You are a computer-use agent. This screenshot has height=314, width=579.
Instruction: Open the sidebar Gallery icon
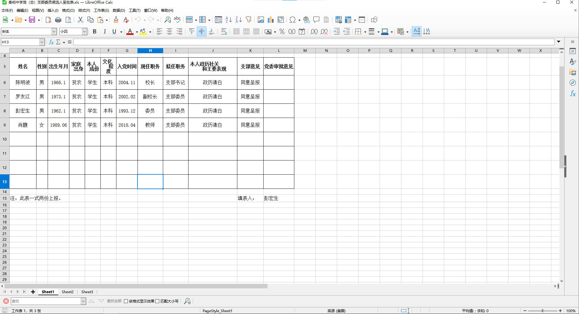(x=573, y=72)
